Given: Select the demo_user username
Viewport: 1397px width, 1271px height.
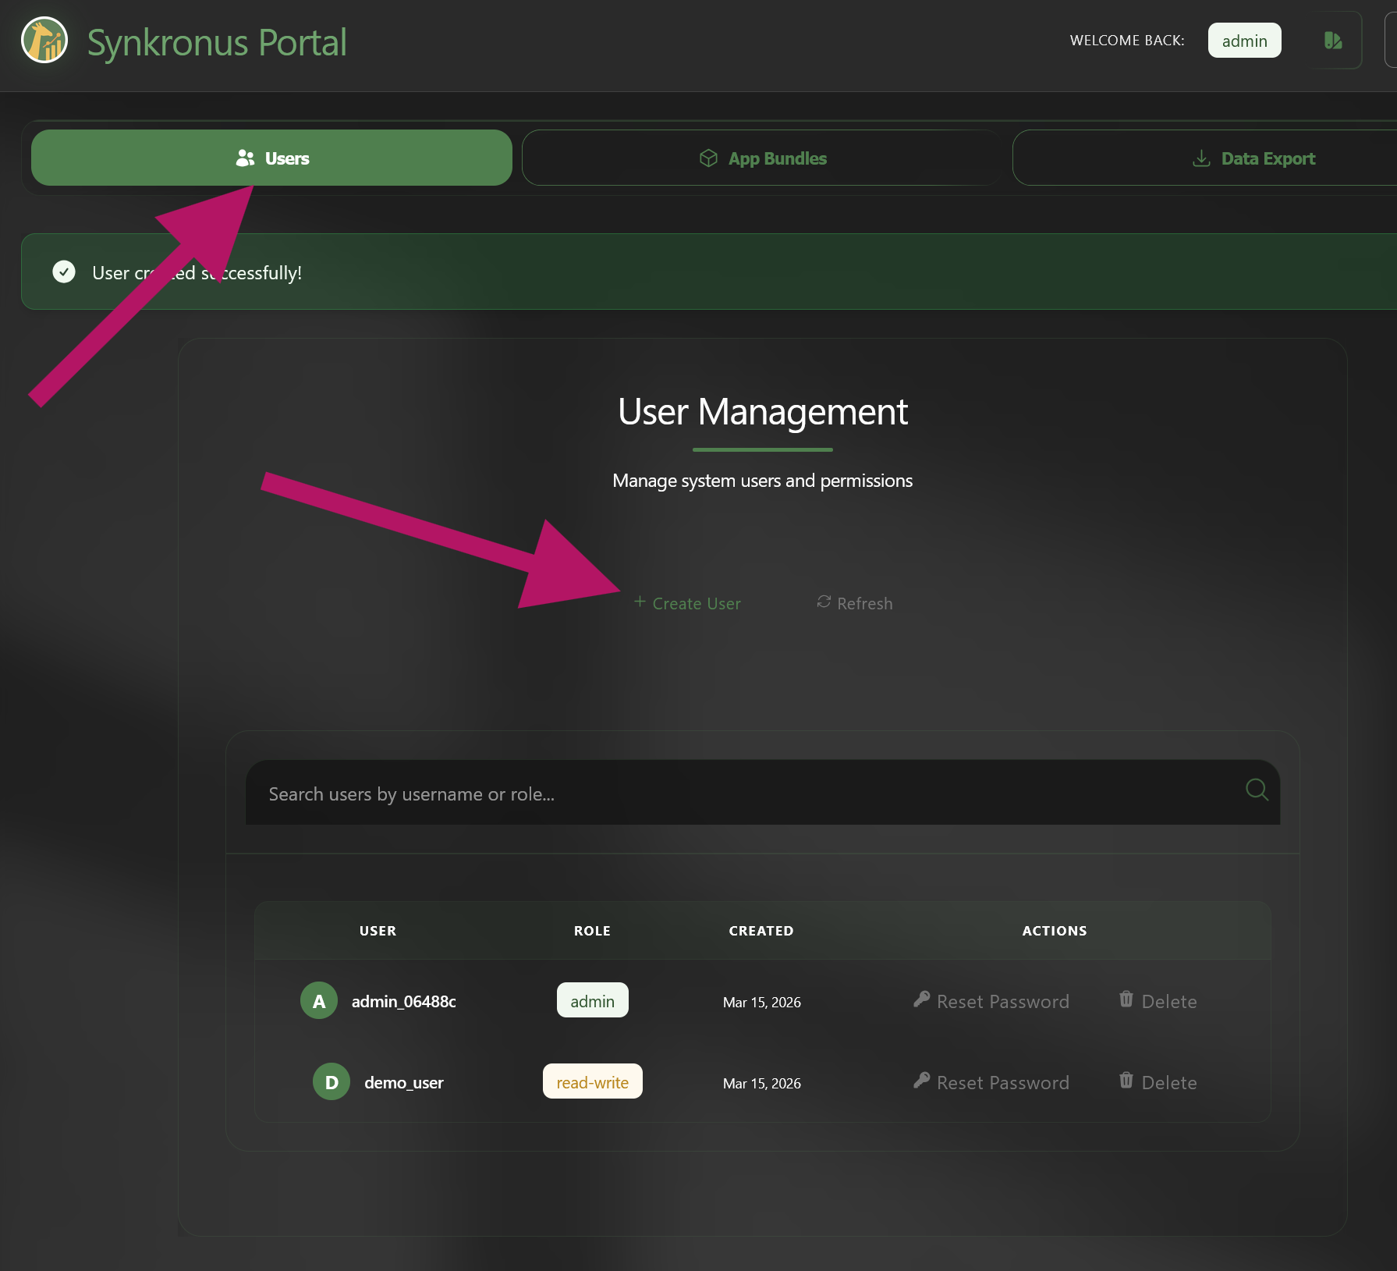Looking at the screenshot, I should pyautogui.click(x=404, y=1082).
